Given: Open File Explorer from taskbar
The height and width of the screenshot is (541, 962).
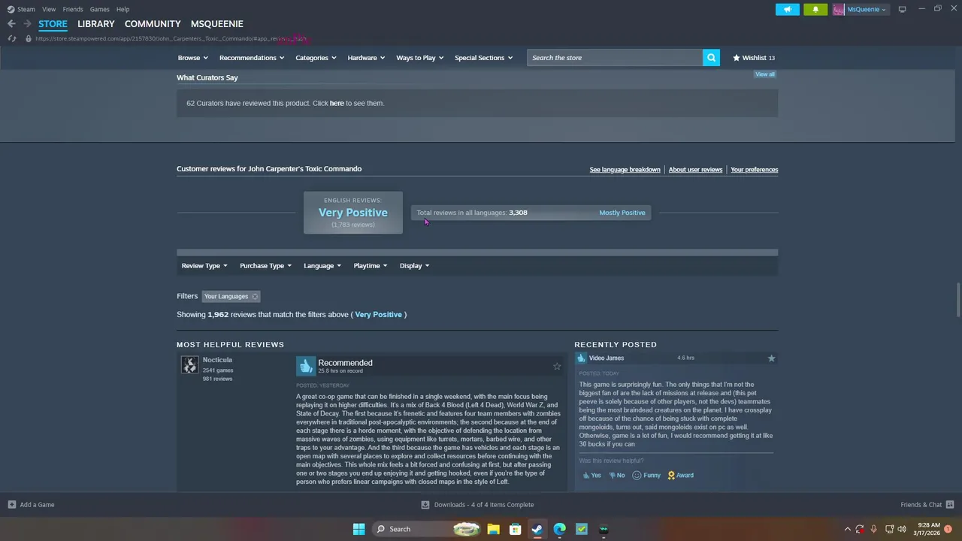Looking at the screenshot, I should [x=493, y=529].
